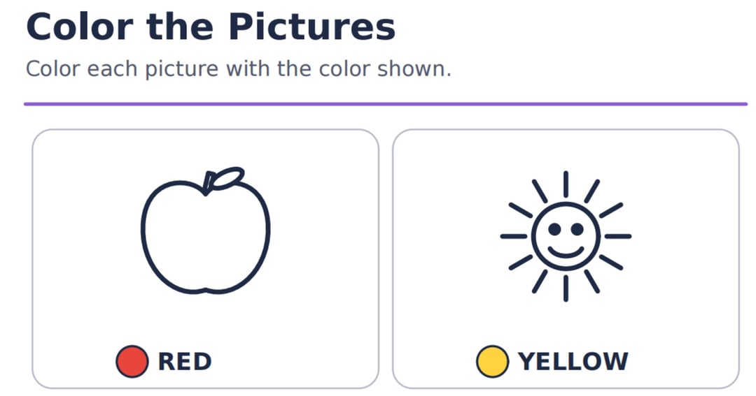Click the apple's leaf
This screenshot has width=756, height=396.
pos(227,179)
